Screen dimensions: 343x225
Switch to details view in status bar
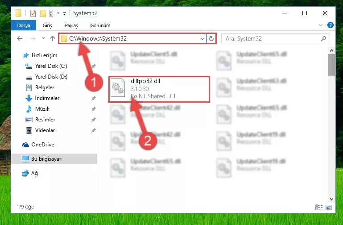pyautogui.click(x=319, y=207)
